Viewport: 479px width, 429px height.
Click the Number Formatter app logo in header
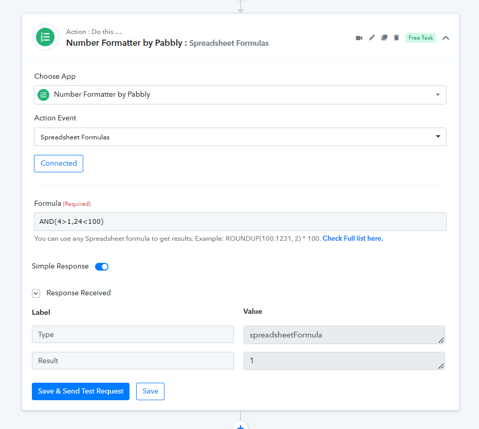pyautogui.click(x=45, y=38)
